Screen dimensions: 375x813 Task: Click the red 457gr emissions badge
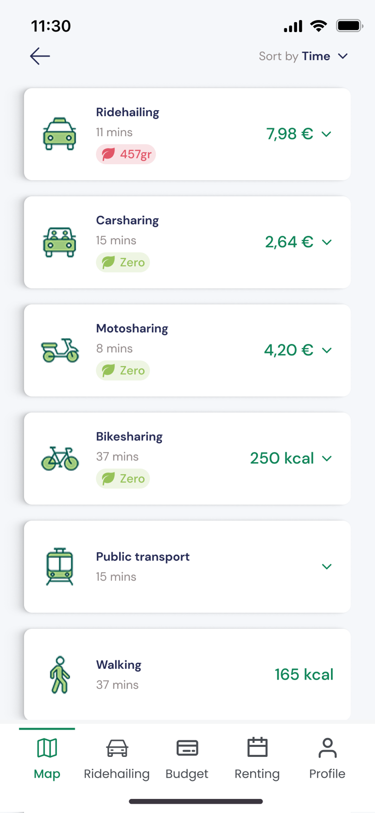[x=126, y=154]
